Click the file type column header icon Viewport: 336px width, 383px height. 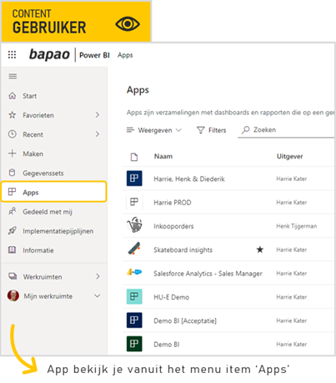[x=134, y=157]
